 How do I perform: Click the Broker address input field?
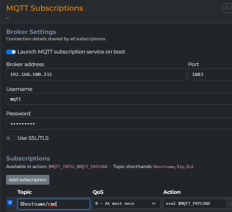(x=97, y=75)
